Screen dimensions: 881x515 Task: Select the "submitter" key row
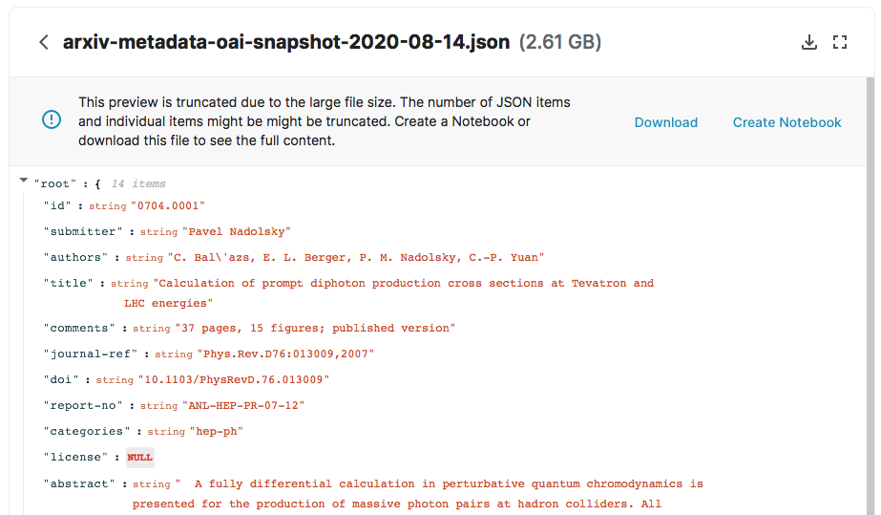[x=83, y=231]
